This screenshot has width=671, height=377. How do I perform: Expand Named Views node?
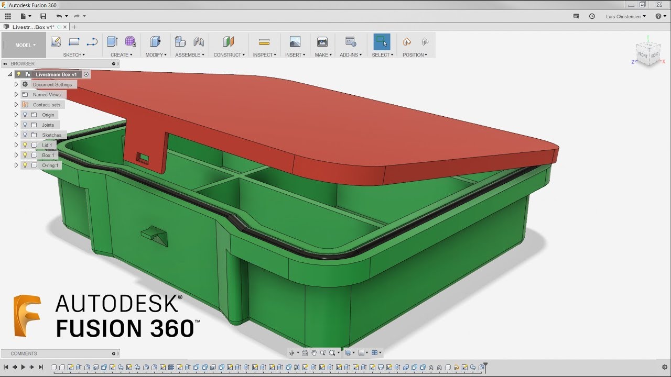[16, 94]
